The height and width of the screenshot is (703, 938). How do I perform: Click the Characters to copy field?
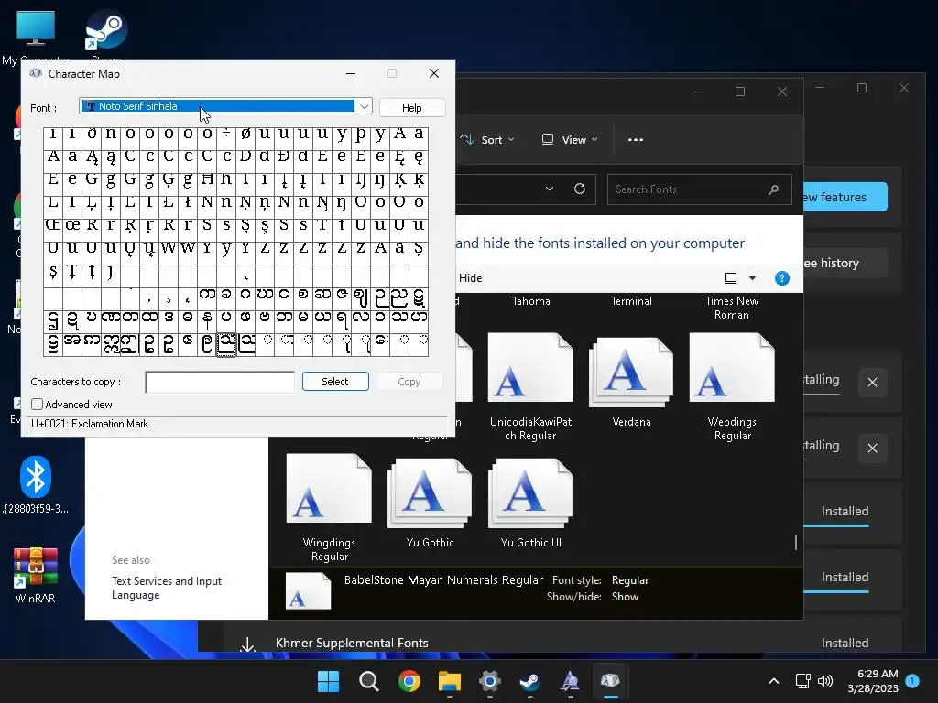click(x=220, y=382)
